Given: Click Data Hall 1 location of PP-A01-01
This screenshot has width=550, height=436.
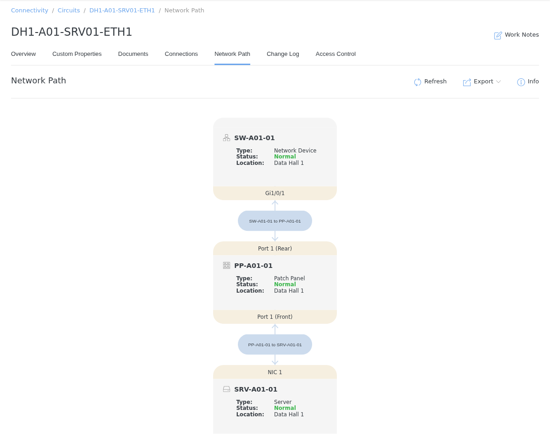Looking at the screenshot, I should [x=289, y=291].
